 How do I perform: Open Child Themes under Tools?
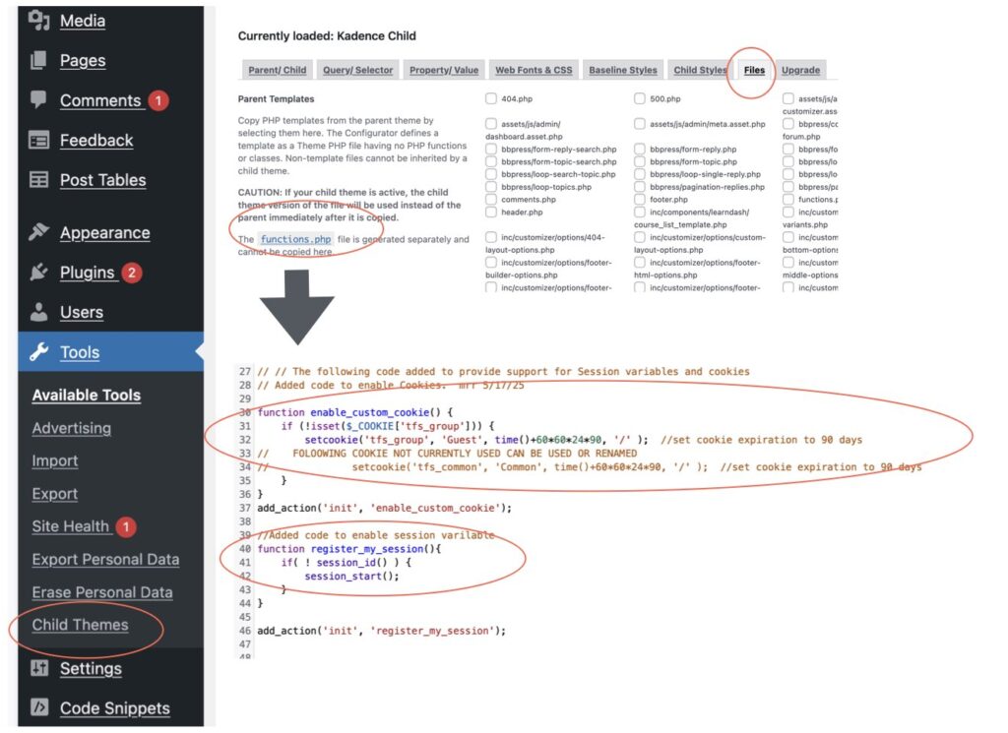click(x=80, y=625)
